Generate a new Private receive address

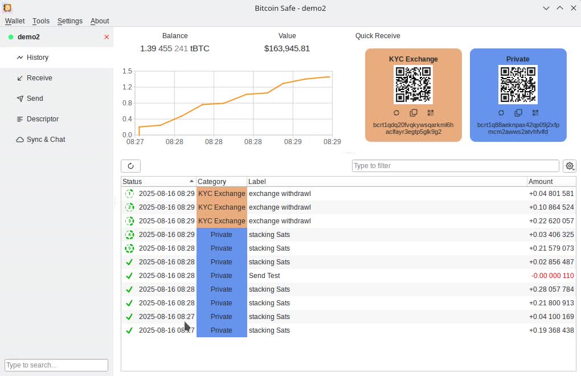[x=501, y=113]
